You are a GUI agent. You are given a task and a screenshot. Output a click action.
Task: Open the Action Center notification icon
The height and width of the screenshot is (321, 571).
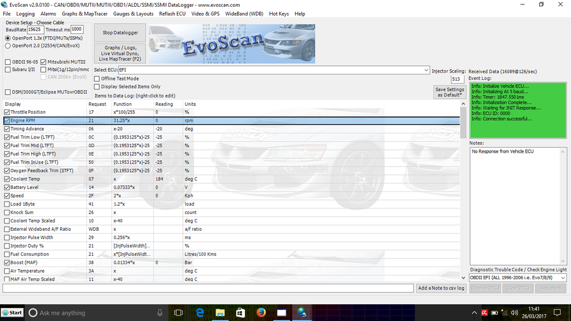[557, 313]
